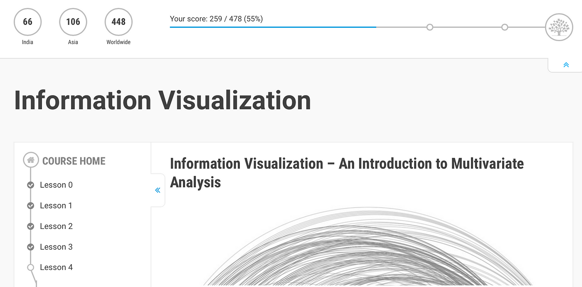The width and height of the screenshot is (582, 287).
Task: Open Lesson 4
Action: (56, 267)
